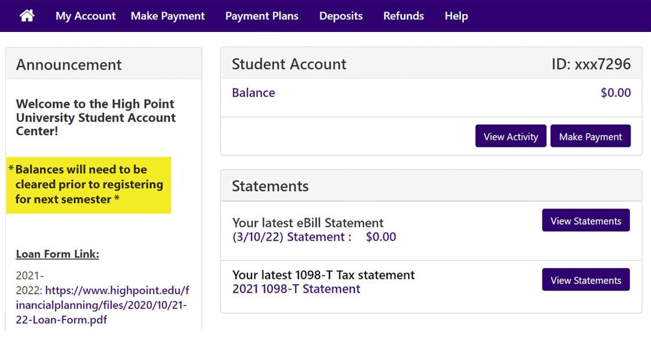The width and height of the screenshot is (651, 338).
Task: Click the Make Payment button in Student Account
Action: pos(591,136)
